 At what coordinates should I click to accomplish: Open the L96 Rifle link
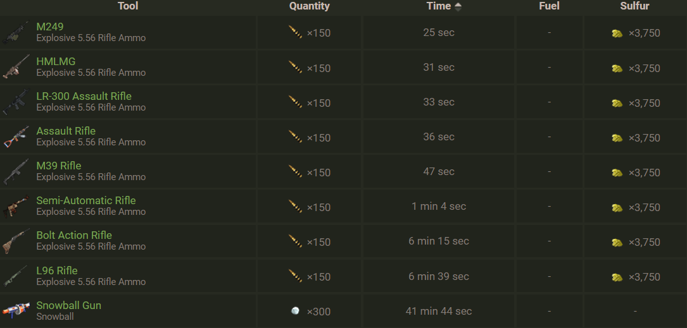[57, 270]
